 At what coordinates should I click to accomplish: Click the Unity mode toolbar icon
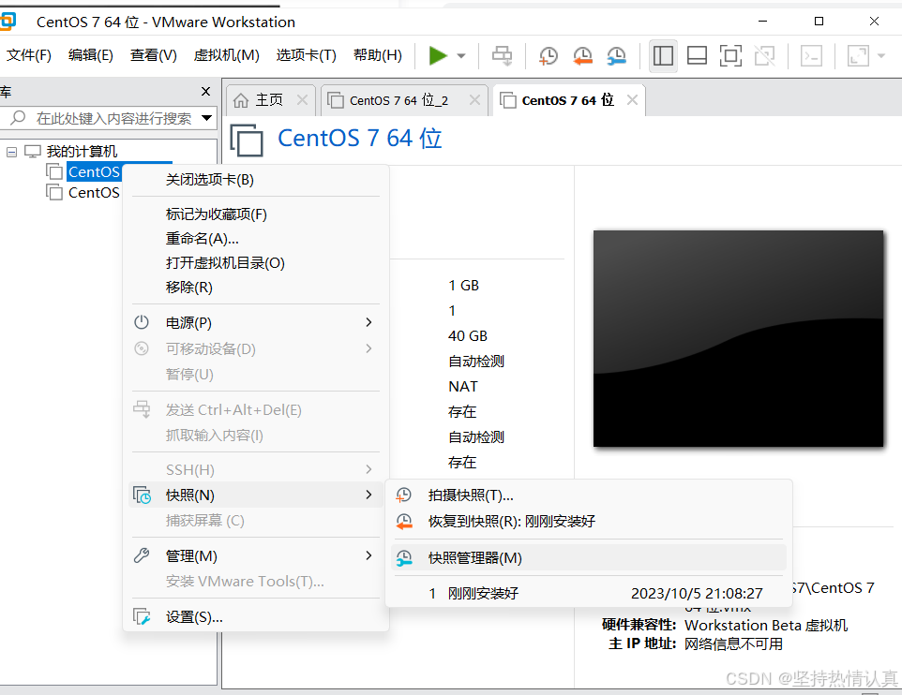[764, 56]
